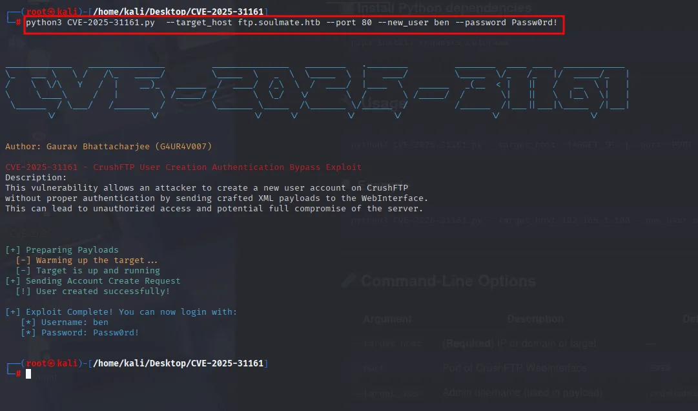The width and height of the screenshot is (698, 411).
Task: Click the working directory path above the python3 command
Action: [x=178, y=12]
